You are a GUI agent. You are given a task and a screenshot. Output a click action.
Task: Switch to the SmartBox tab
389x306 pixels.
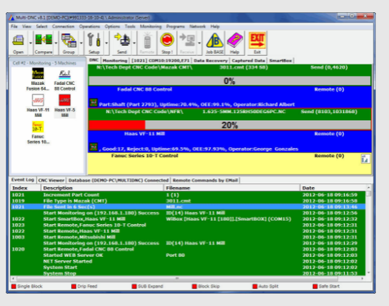pyautogui.click(x=280, y=61)
